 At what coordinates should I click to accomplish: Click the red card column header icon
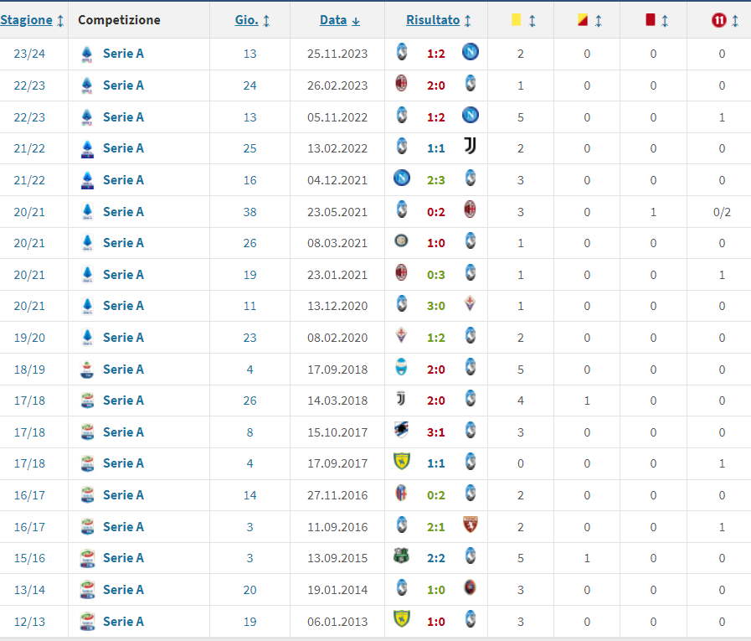click(650, 19)
